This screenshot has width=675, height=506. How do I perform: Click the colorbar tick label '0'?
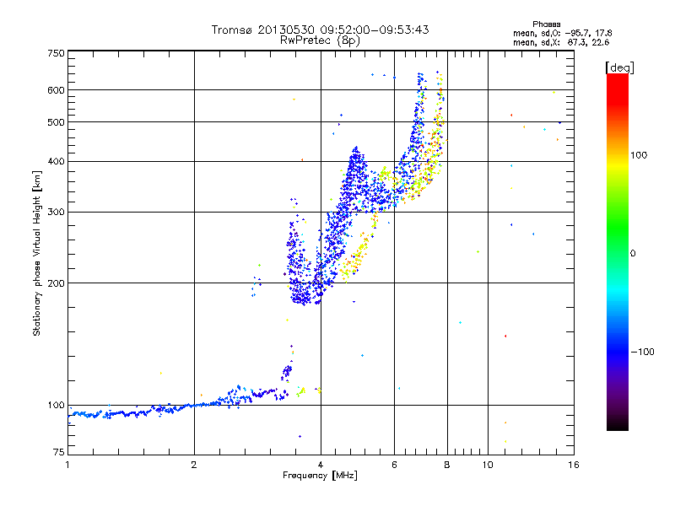(633, 254)
